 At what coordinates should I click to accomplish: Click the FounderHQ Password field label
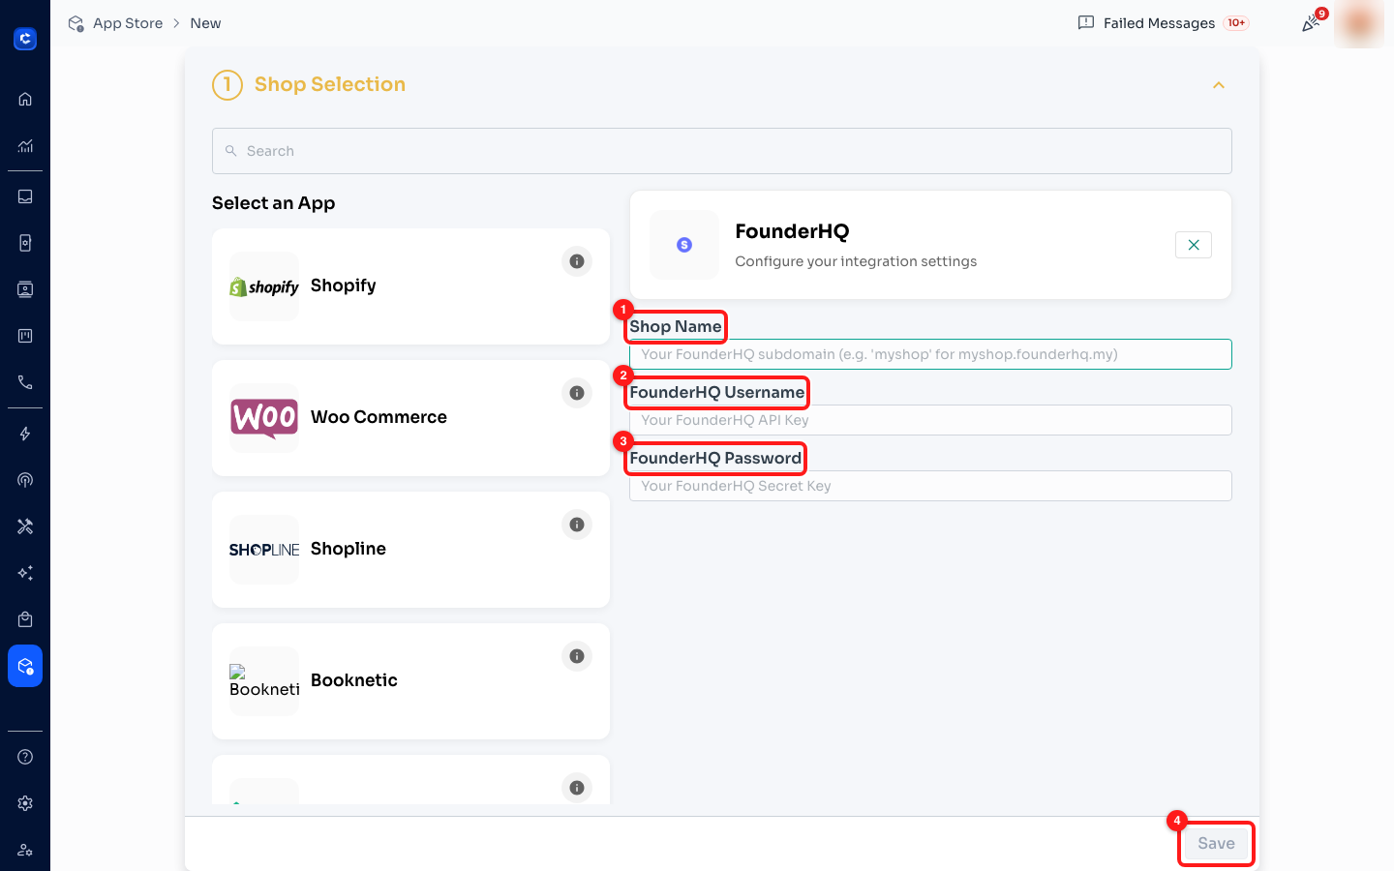point(715,458)
